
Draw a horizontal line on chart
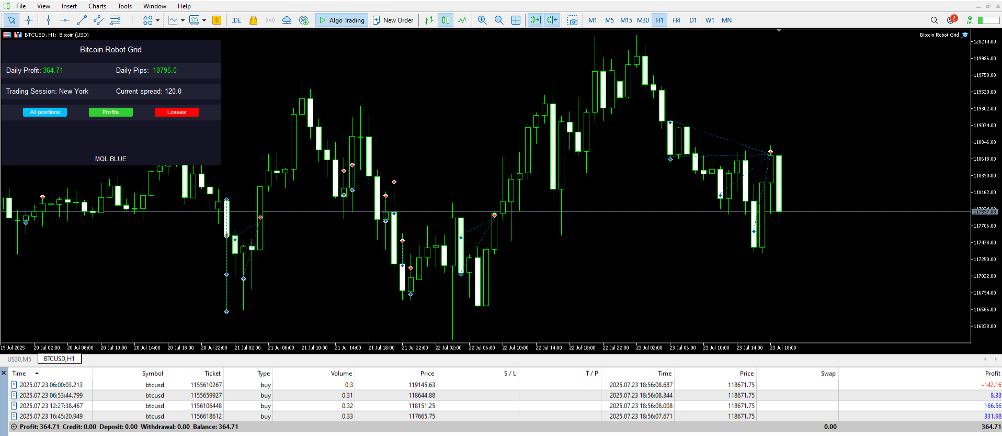[65, 20]
